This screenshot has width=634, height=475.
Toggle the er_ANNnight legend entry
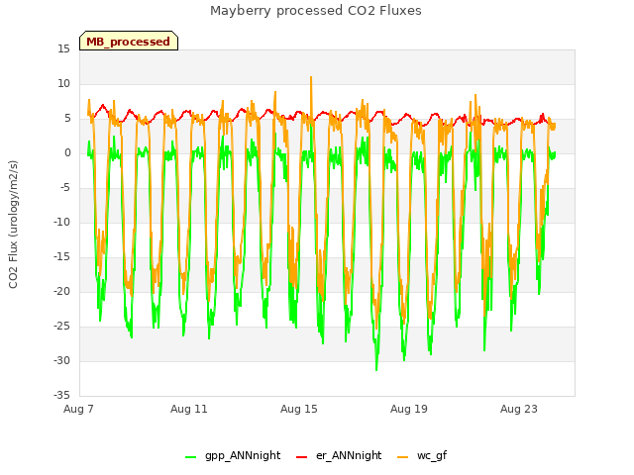[339, 455]
